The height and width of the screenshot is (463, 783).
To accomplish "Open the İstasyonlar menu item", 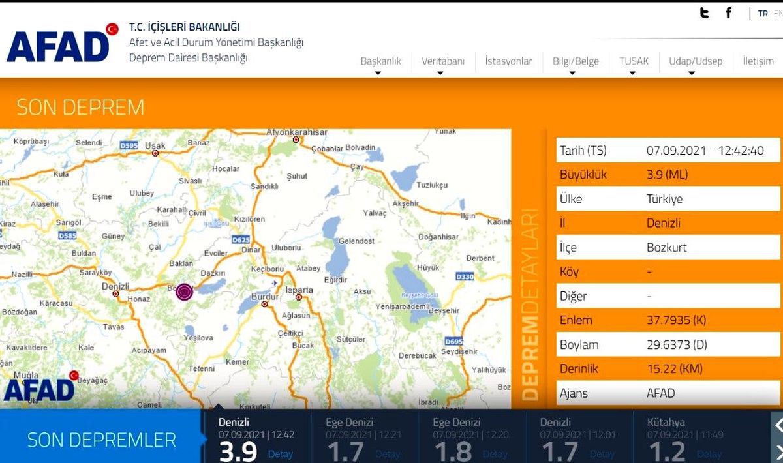I will click(x=508, y=61).
